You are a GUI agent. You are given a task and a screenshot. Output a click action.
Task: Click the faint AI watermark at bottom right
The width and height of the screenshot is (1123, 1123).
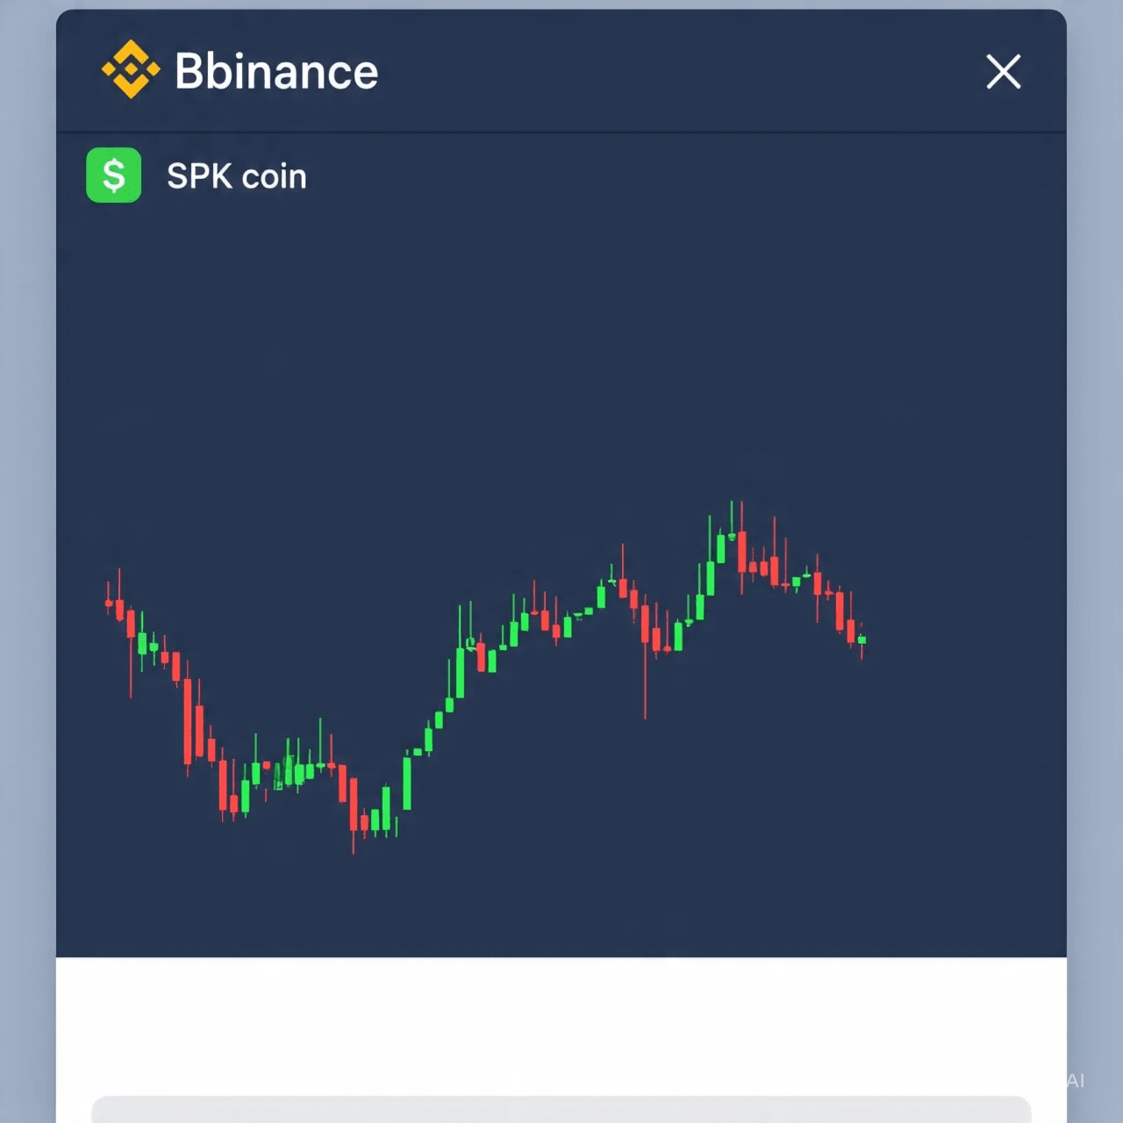pos(1076,1081)
